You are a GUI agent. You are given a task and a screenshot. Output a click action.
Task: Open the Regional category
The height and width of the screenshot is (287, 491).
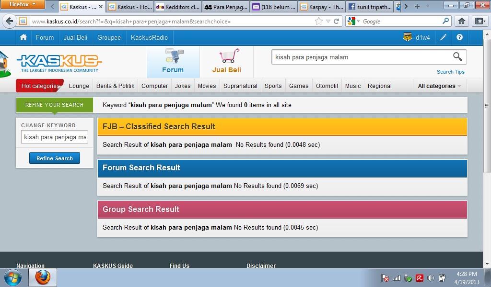[x=380, y=86]
